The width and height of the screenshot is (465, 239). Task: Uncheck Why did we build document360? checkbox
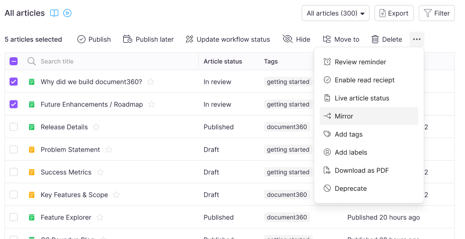pos(14,81)
